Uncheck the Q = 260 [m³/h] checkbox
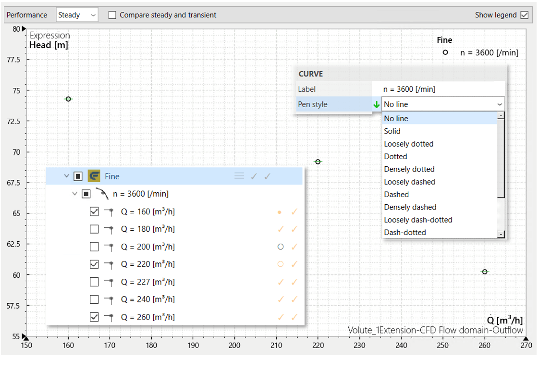This screenshot has height=372, width=539. [94, 317]
